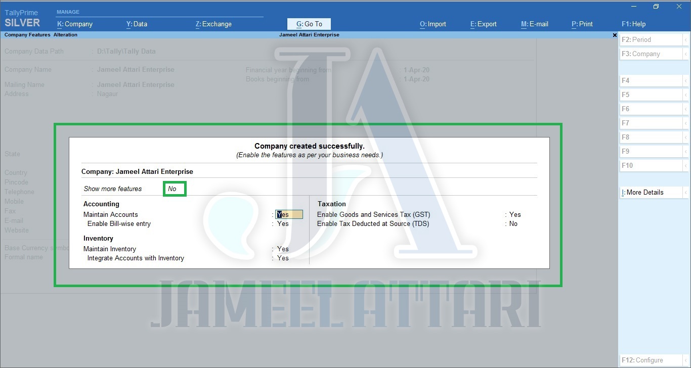Click the Company Name value field
Image resolution: width=691 pixels, height=368 pixels.
coord(136,69)
